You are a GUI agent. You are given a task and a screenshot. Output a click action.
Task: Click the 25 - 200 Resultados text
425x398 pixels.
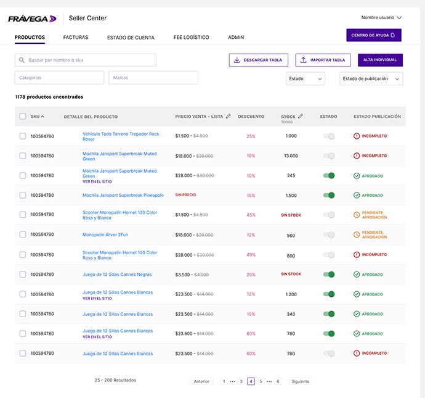115,380
